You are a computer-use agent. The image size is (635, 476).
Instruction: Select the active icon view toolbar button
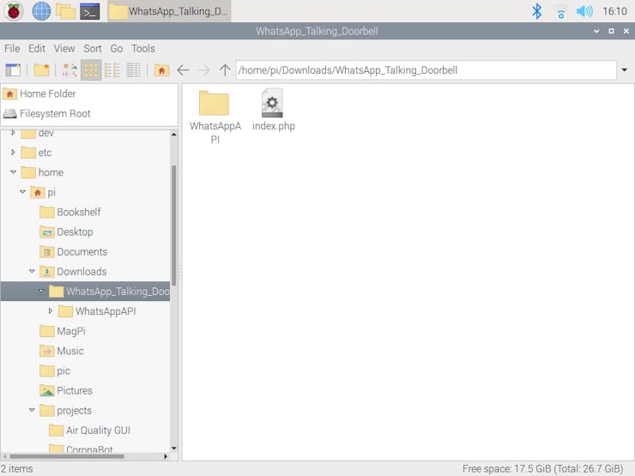point(91,70)
